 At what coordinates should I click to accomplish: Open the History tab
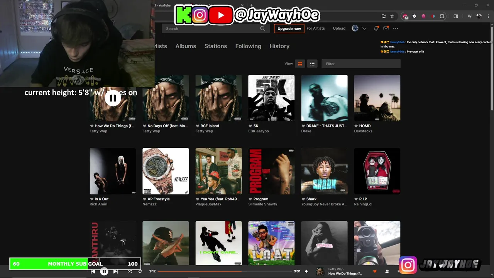coord(279,46)
